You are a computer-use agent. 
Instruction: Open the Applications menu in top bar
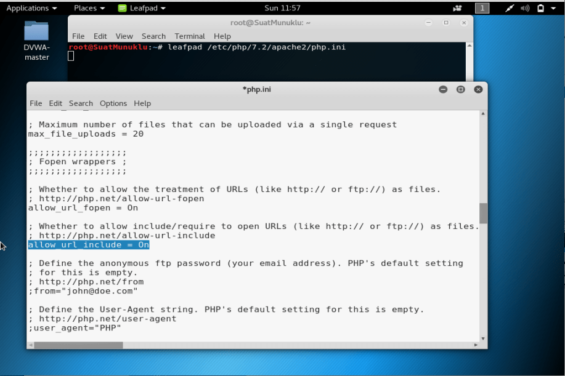pyautogui.click(x=31, y=8)
